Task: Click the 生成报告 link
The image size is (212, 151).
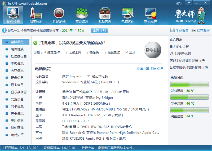Action: point(182,30)
